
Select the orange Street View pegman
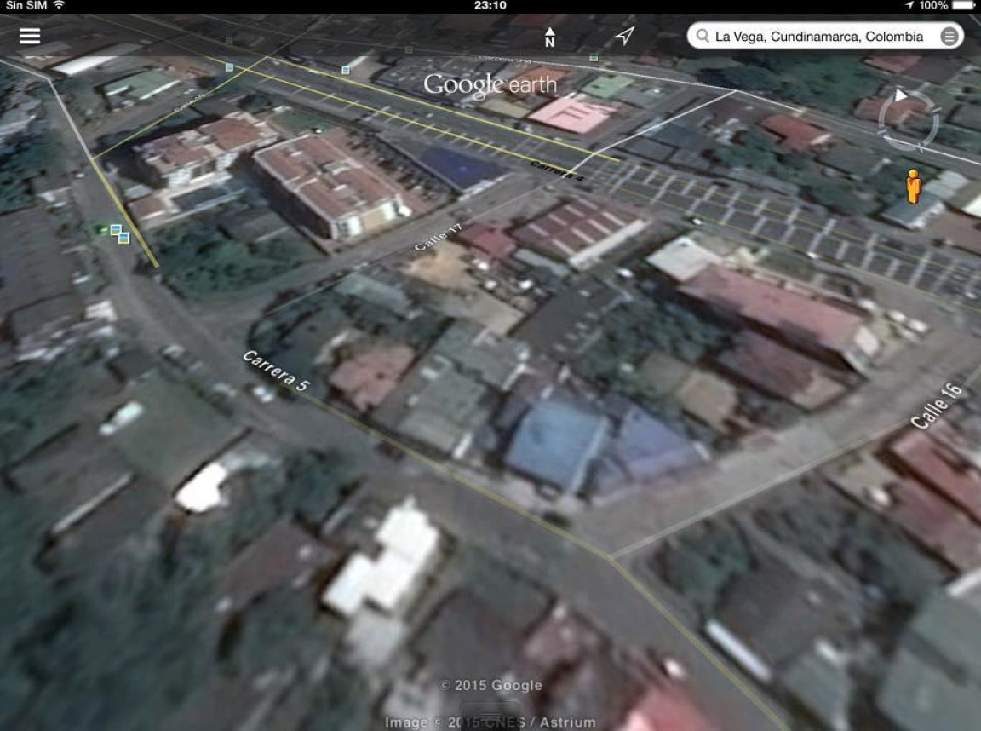point(913,186)
